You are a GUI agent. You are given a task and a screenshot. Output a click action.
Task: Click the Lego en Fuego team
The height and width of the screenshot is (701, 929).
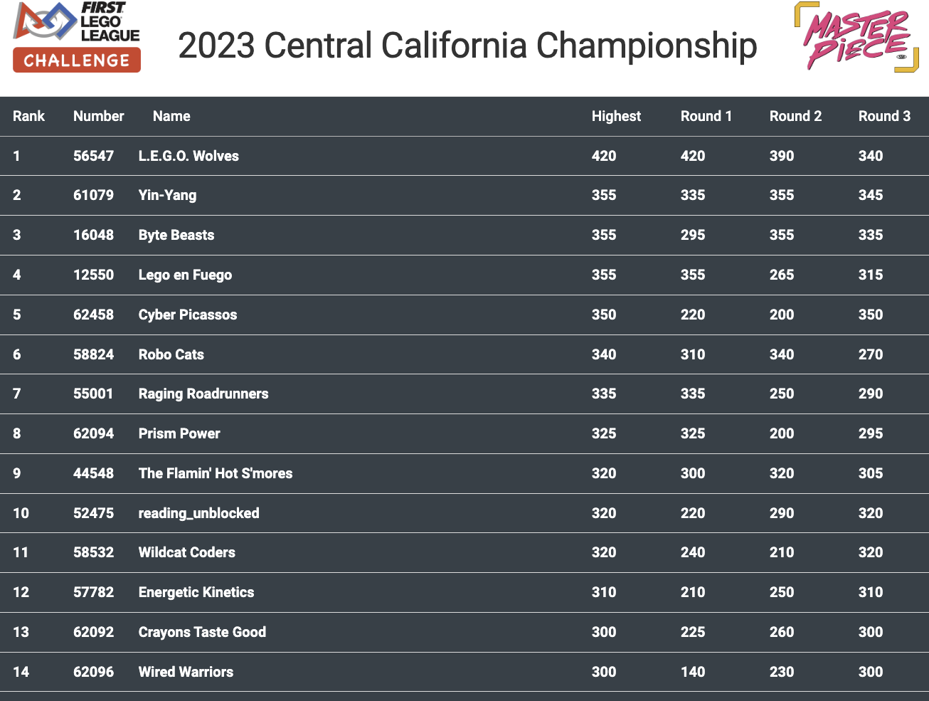[185, 275]
